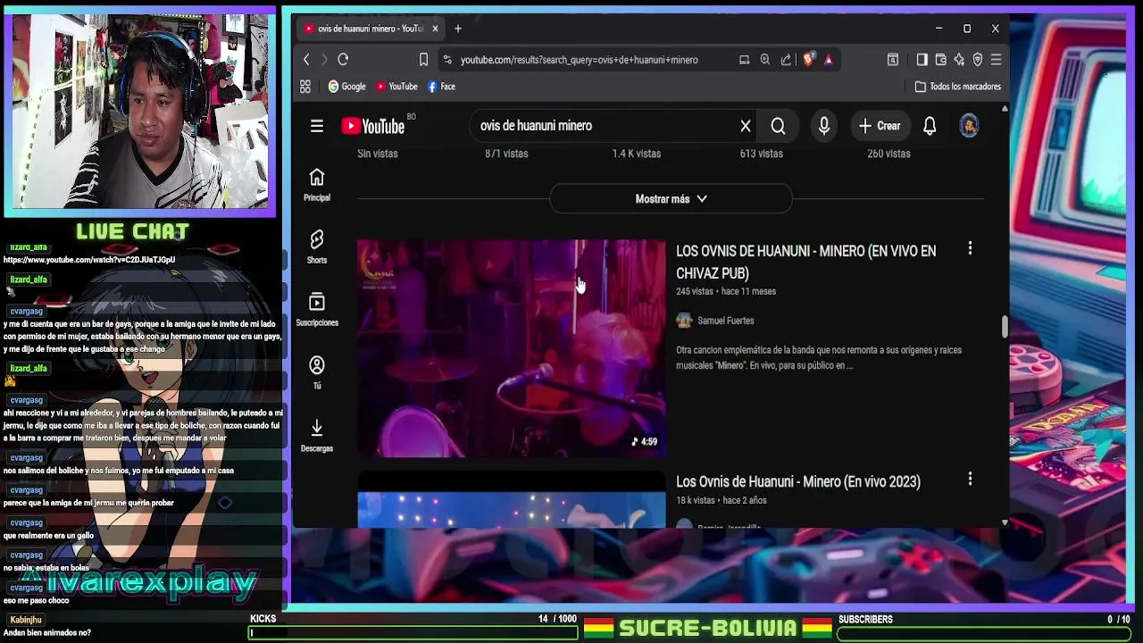Open title 'LOS OVNIS DE HUANUNI - MINERO (EN VIVO EN CHIVAZ PUB)'
The image size is (1143, 643).
[806, 262]
